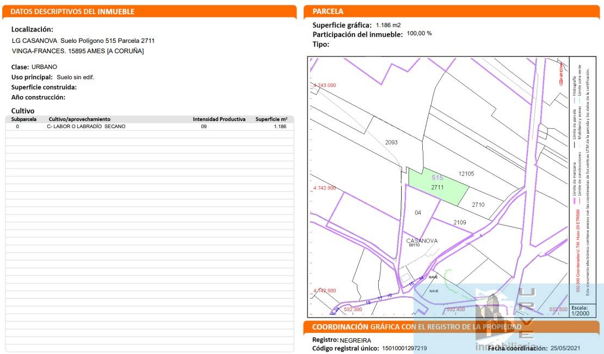Select parcel 12105 on the map

coord(466,174)
